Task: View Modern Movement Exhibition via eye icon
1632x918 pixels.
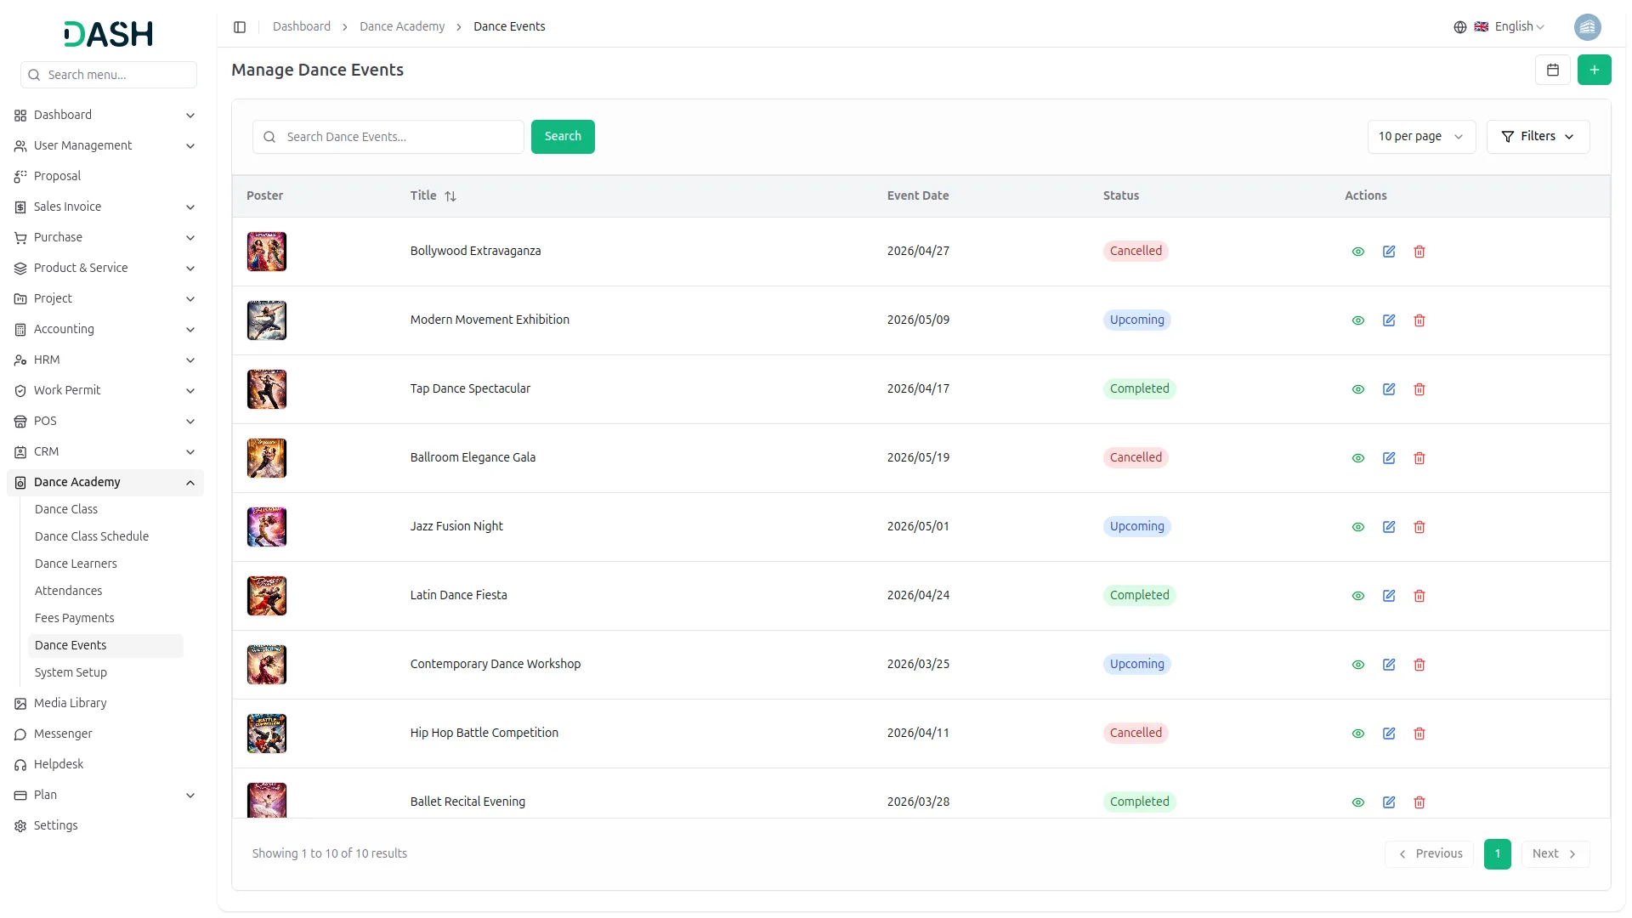Action: coord(1358,320)
